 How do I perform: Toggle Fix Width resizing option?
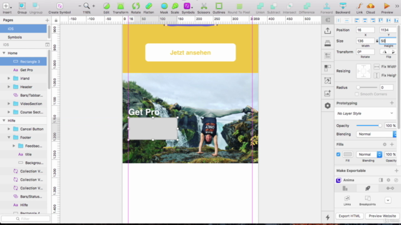click(x=377, y=67)
